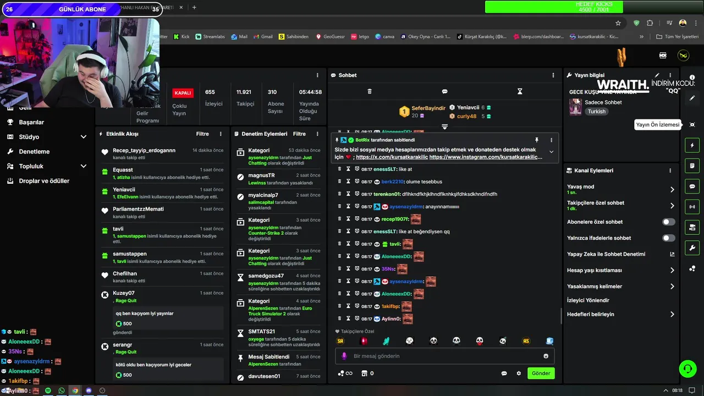704x396 pixels.
Task: Click İzleyici Yönlendir
Action: click(x=588, y=300)
